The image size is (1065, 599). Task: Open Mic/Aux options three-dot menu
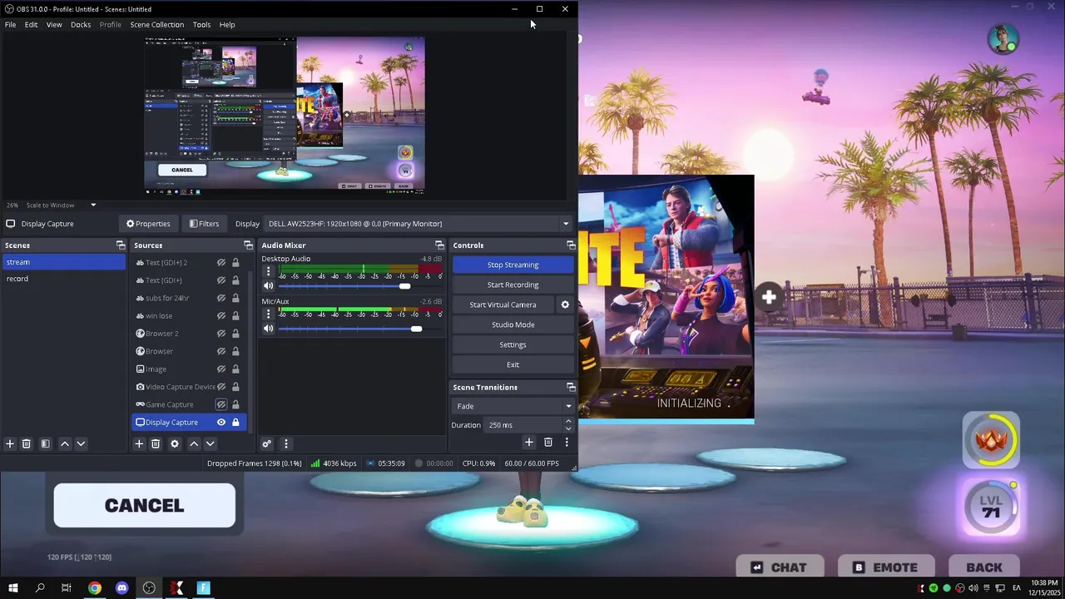click(x=268, y=314)
